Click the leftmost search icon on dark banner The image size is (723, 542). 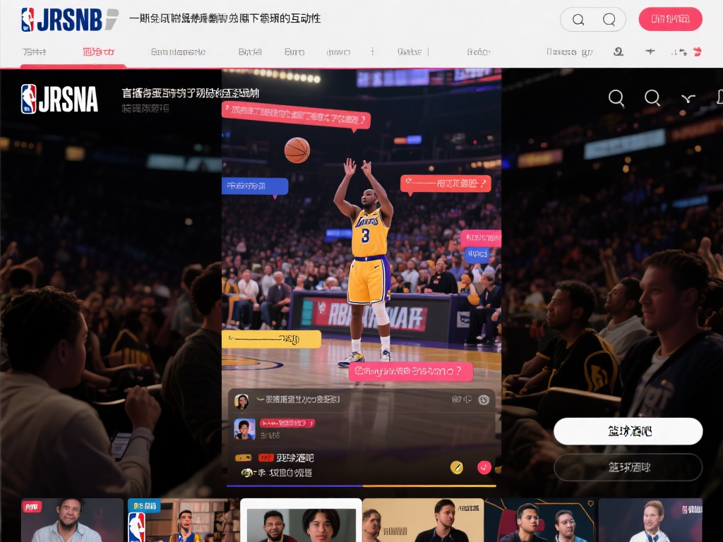pos(616,98)
